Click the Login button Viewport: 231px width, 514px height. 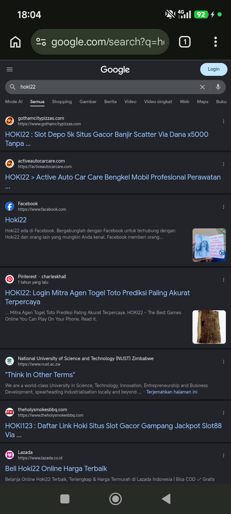tap(214, 69)
